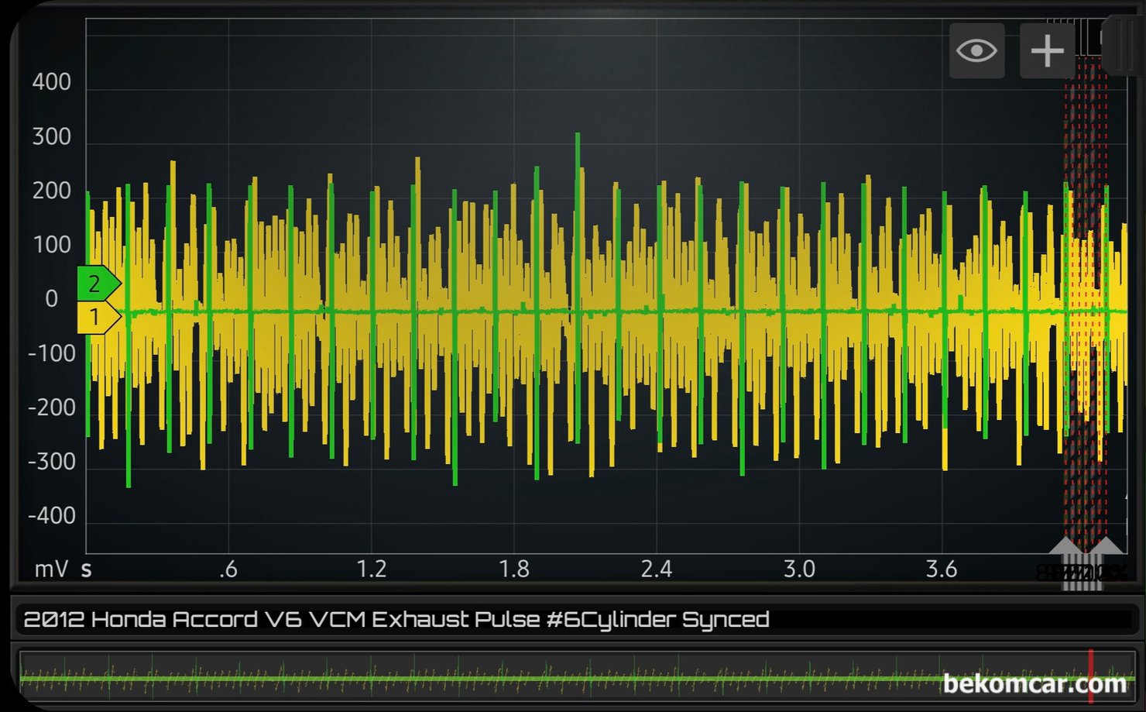The height and width of the screenshot is (712, 1146).
Task: Click the red dashed cursor lines in the graph
Action: (1086, 310)
